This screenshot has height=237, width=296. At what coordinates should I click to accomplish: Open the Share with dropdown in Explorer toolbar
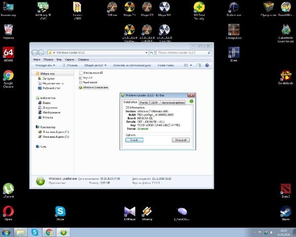95,65
